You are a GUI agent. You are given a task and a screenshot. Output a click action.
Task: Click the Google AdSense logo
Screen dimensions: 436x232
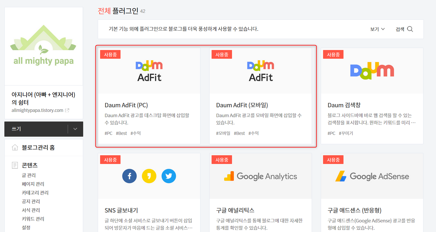[x=372, y=176]
